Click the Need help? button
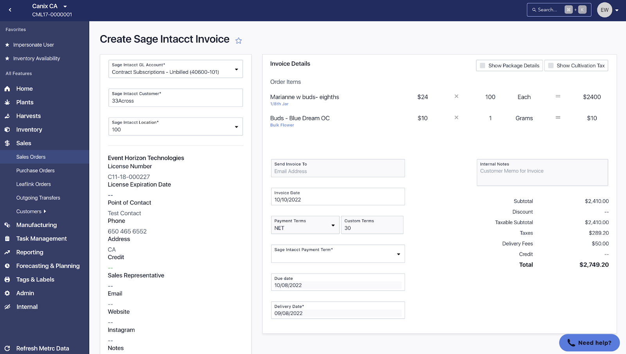Screen dimensions: 626x354 (589, 343)
